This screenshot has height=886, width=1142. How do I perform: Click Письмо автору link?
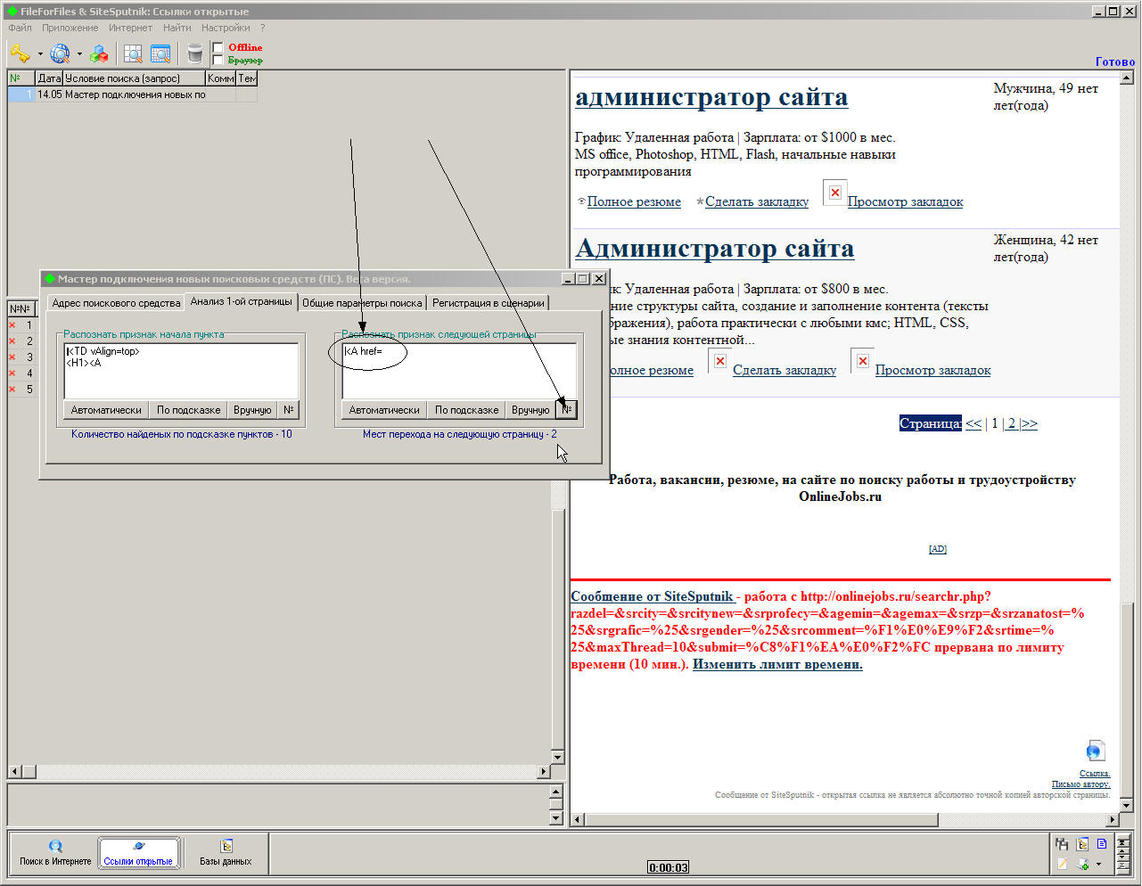1080,784
